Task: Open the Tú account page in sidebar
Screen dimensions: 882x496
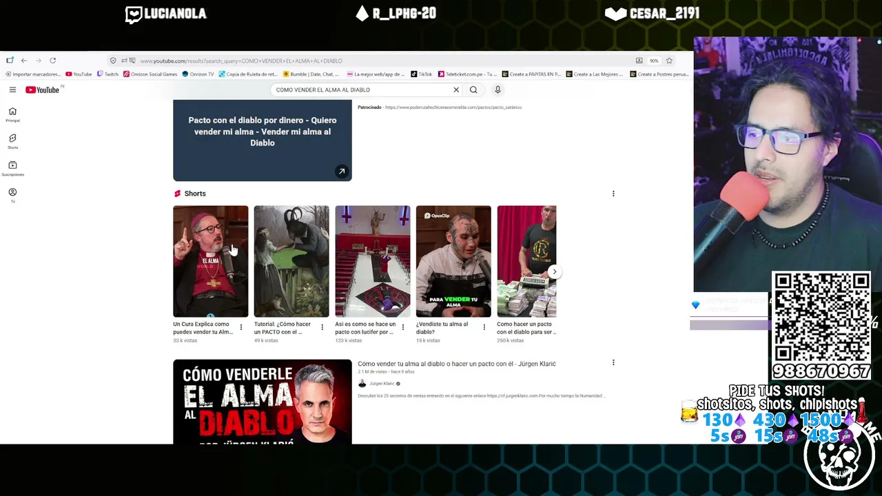Action: pos(12,195)
